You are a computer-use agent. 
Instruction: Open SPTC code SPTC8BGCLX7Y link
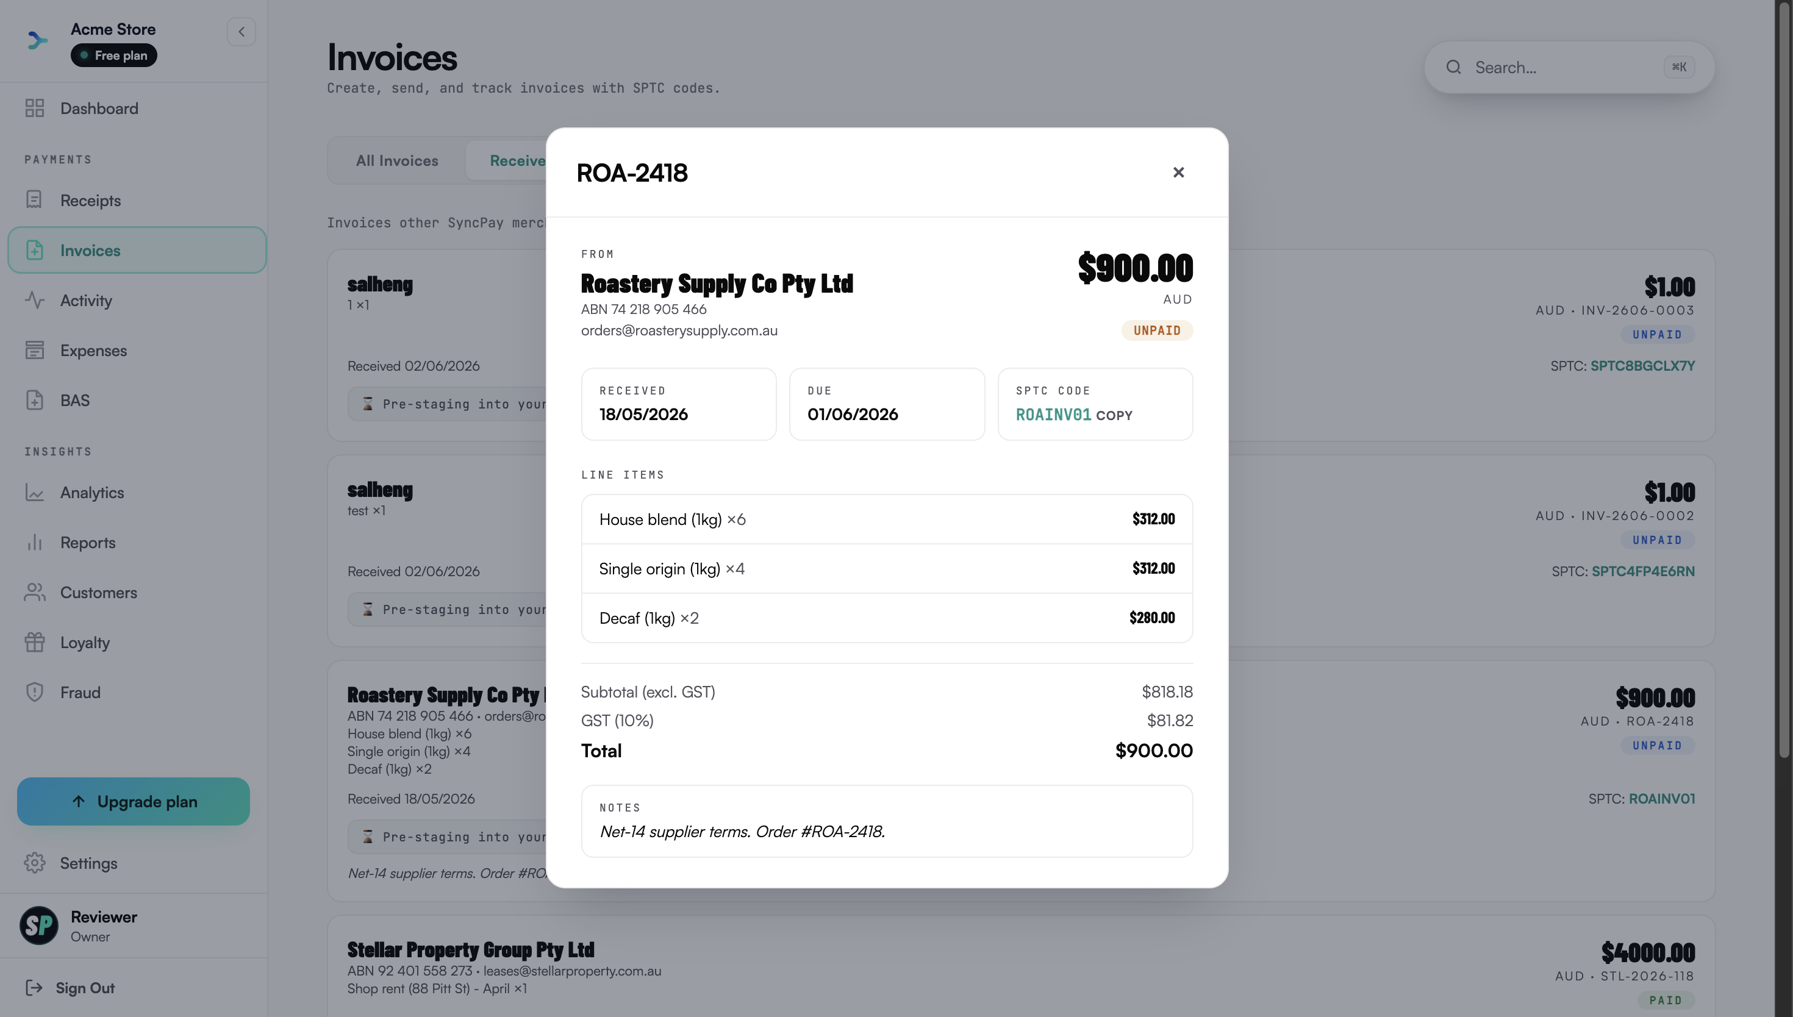pyautogui.click(x=1642, y=366)
